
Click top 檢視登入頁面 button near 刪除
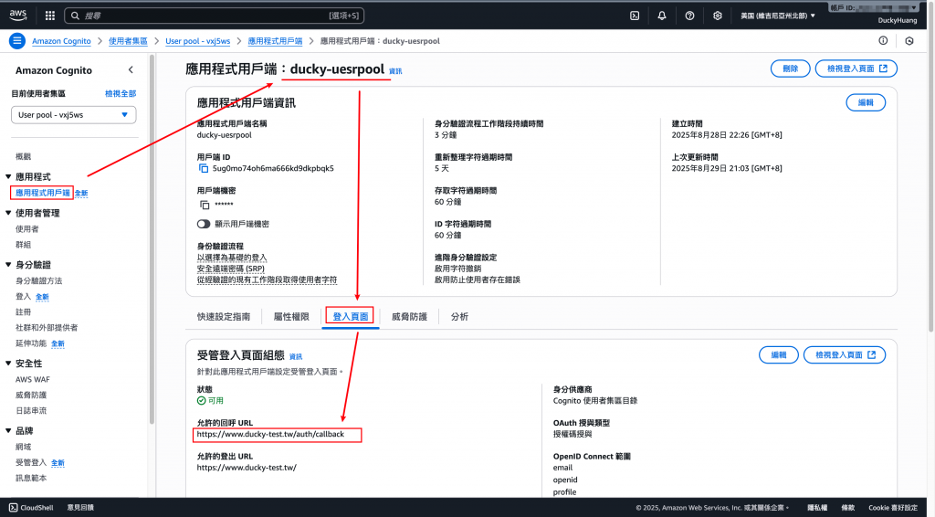click(856, 69)
